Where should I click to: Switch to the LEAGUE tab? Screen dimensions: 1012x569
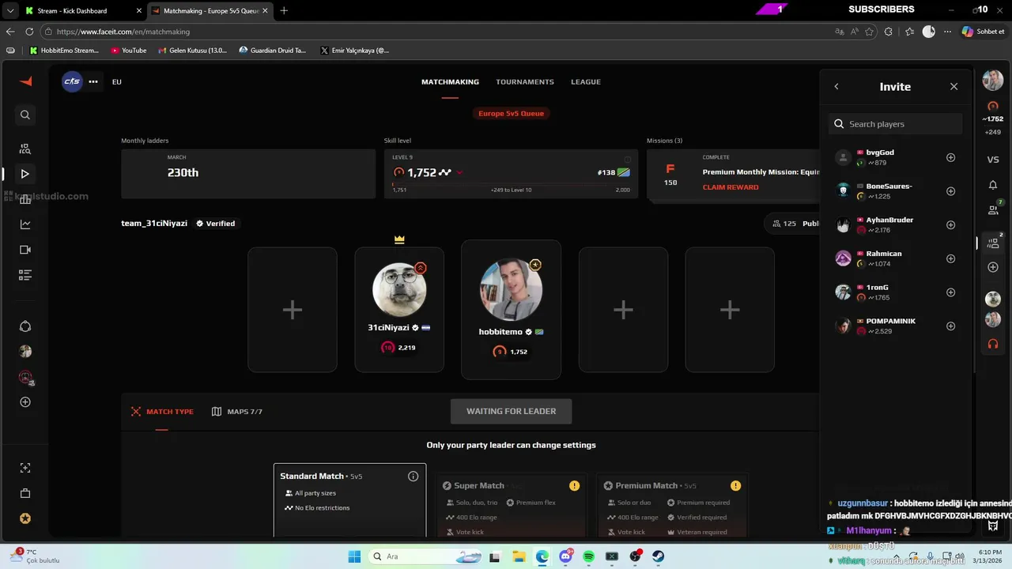(x=586, y=81)
